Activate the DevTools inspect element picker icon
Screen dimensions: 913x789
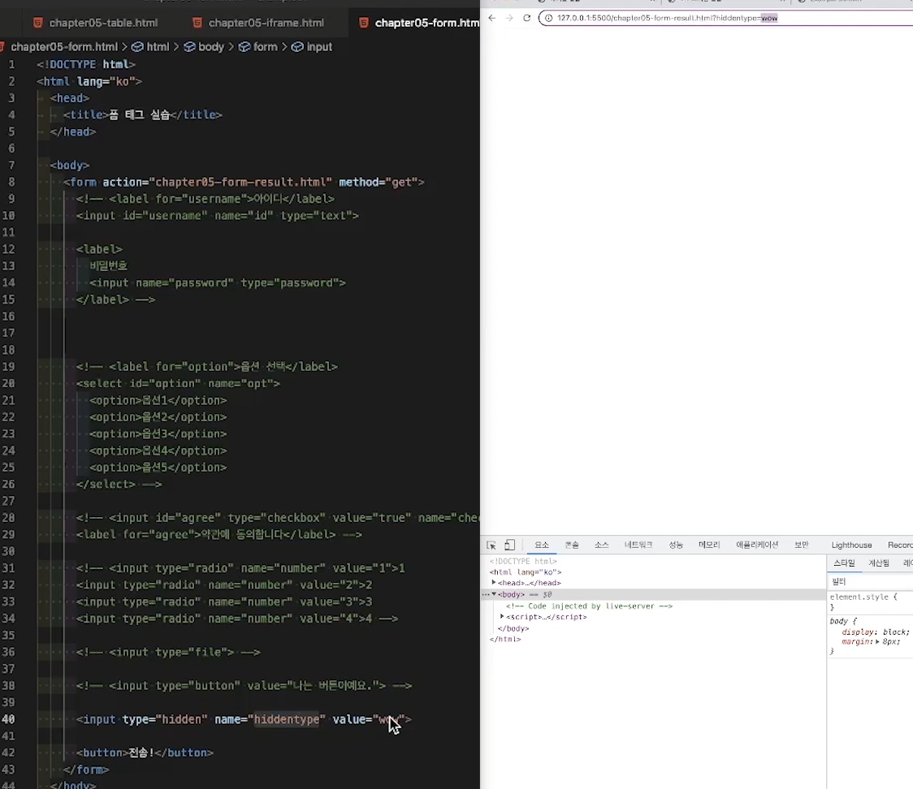coord(491,545)
